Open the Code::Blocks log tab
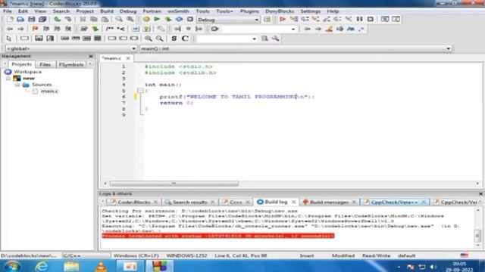485x272 pixels. click(x=134, y=202)
